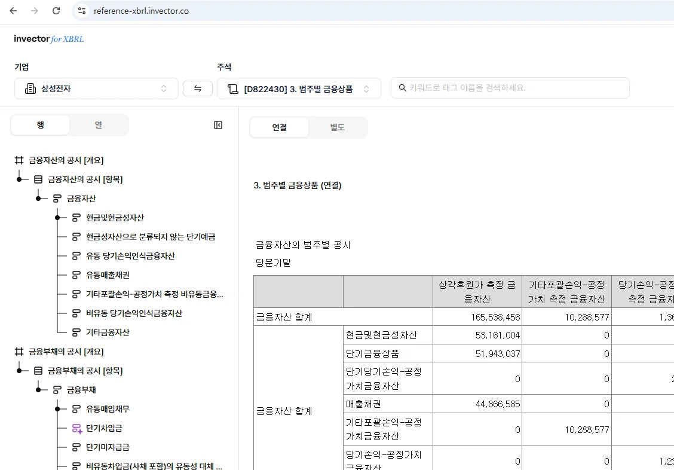Click the tag name keyword search field

pyautogui.click(x=510, y=88)
